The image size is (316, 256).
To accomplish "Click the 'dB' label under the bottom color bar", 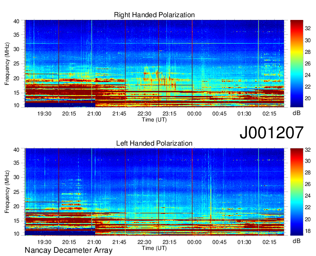I will point(296,241).
